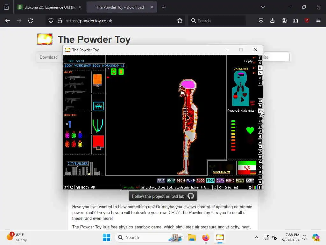This screenshot has height=245, width=326.
Task: Open the Electronics plug category
Action: tap(260, 106)
